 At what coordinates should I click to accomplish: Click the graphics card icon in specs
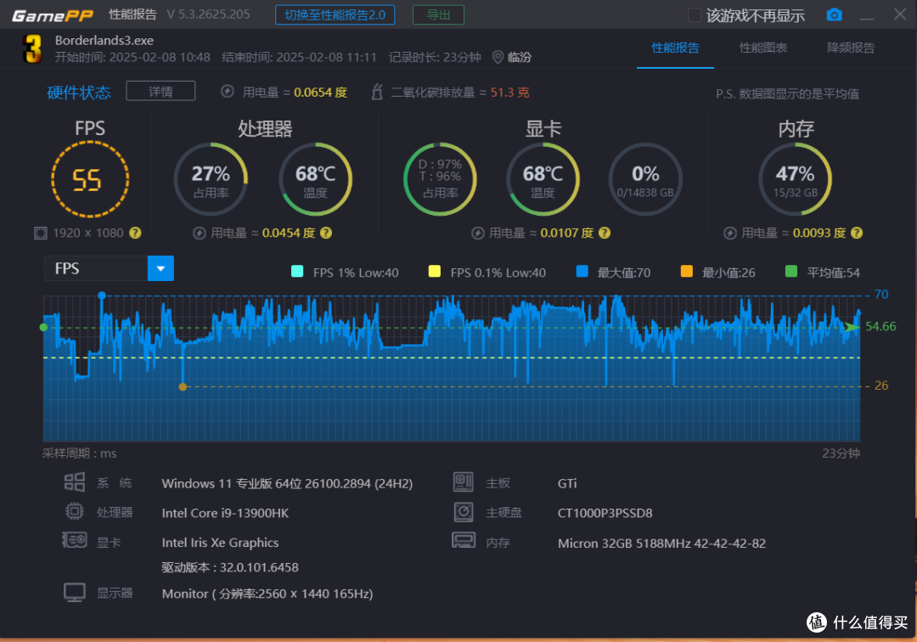pyautogui.click(x=75, y=540)
